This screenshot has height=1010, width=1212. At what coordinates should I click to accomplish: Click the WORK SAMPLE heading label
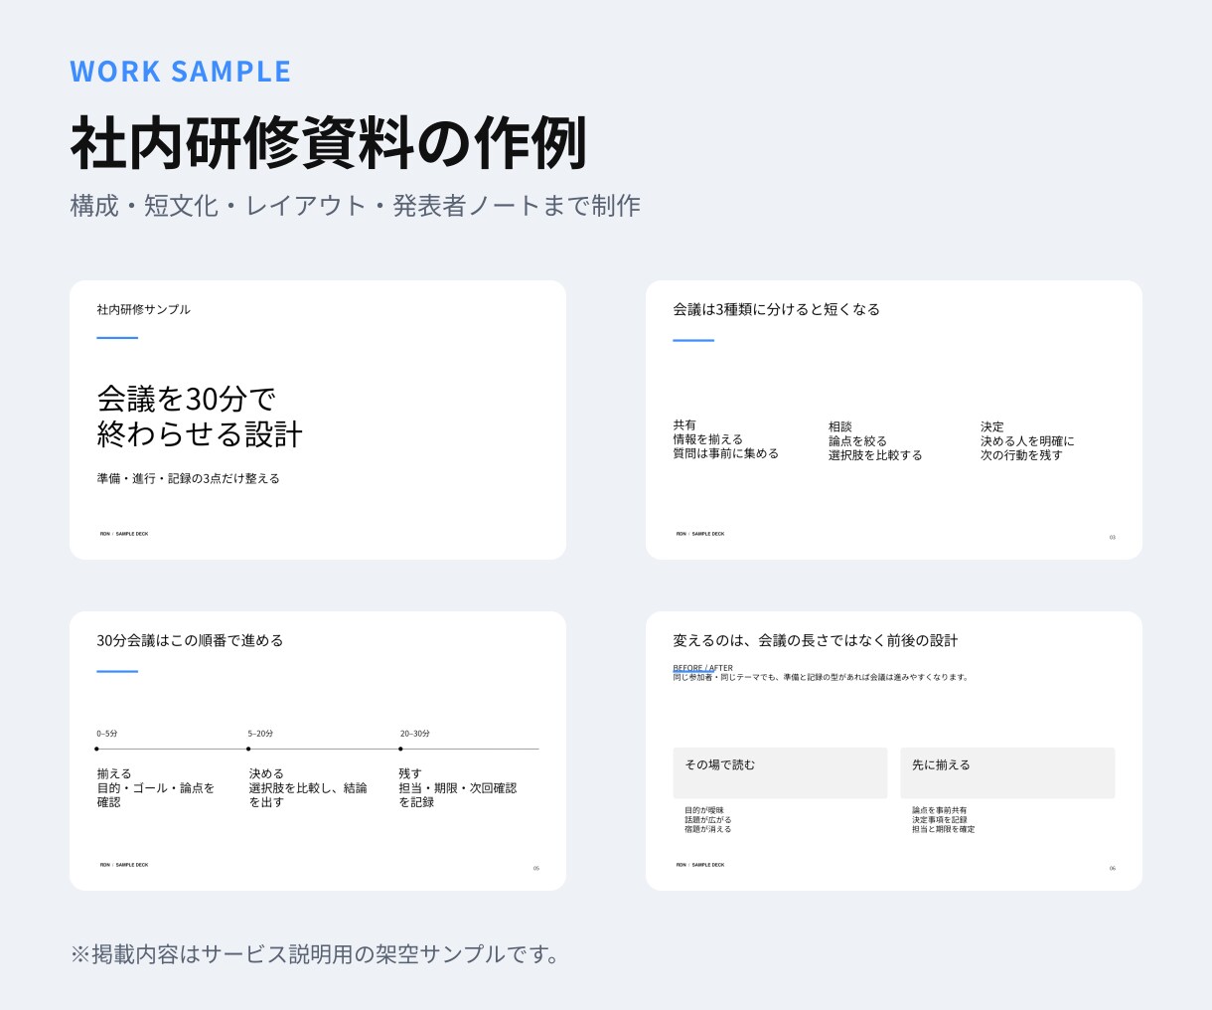pos(180,72)
